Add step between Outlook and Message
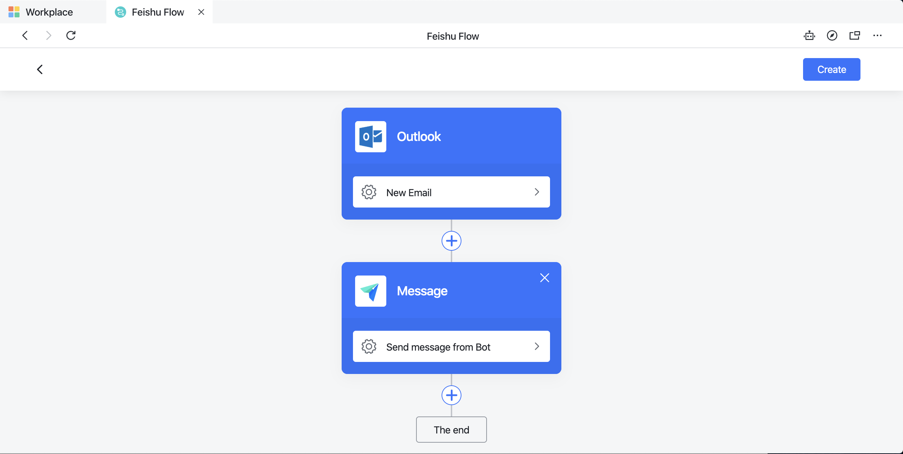 point(451,241)
